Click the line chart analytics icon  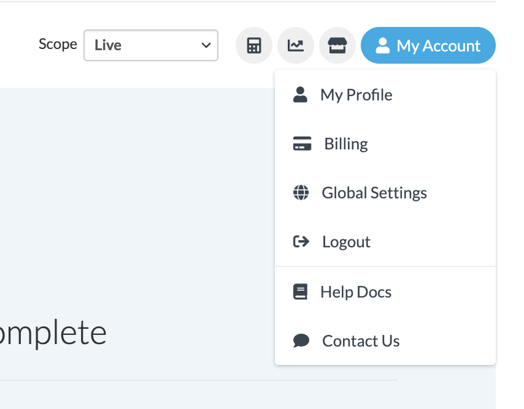coord(296,46)
